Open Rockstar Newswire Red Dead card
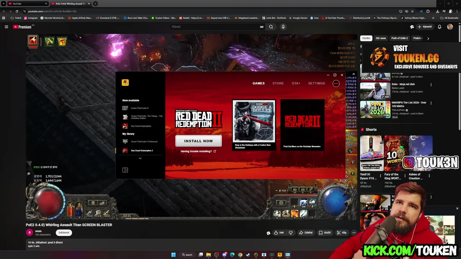Screen dimensions: 461x259 [x=302, y=124]
